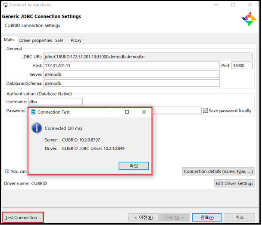The width and height of the screenshot is (262, 225).
Task: Open the Driver properties tab
Action: pyautogui.click(x=35, y=40)
